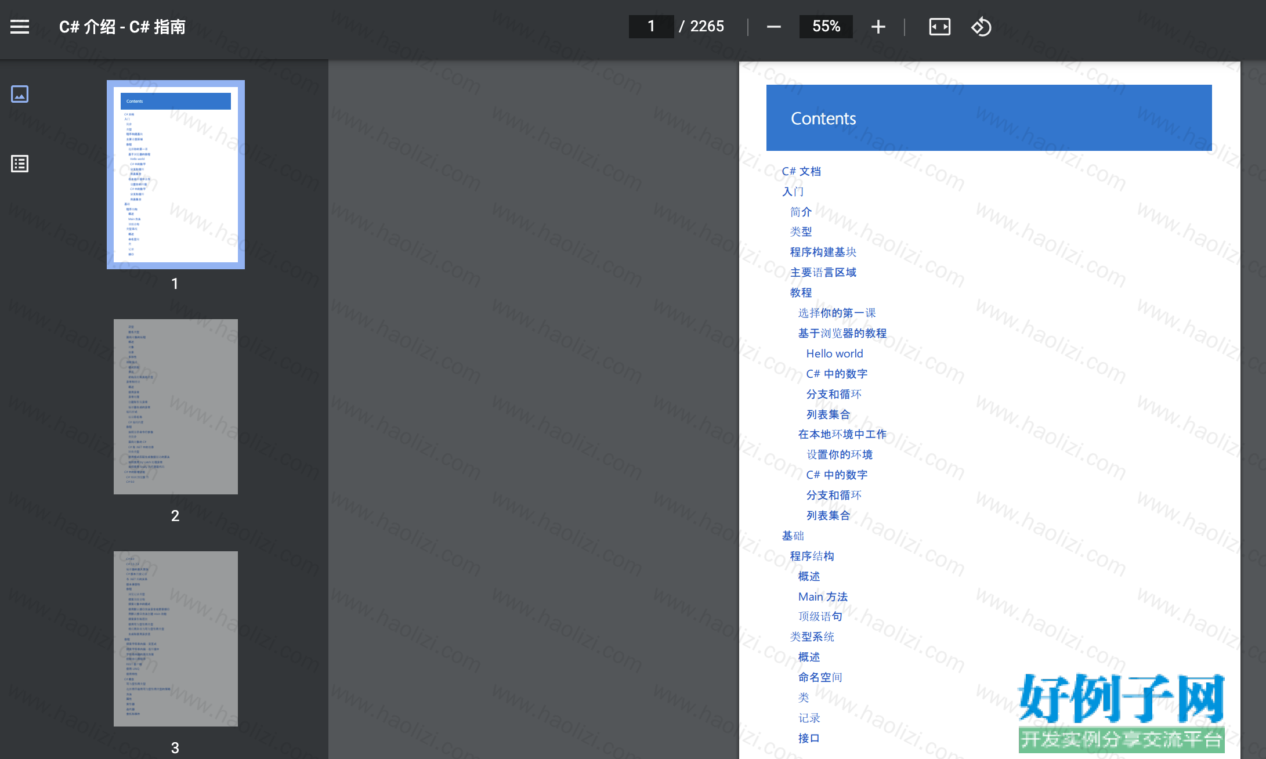Screen dimensions: 1266x759
Task: Open the '类' link under 类型系统
Action: point(804,697)
